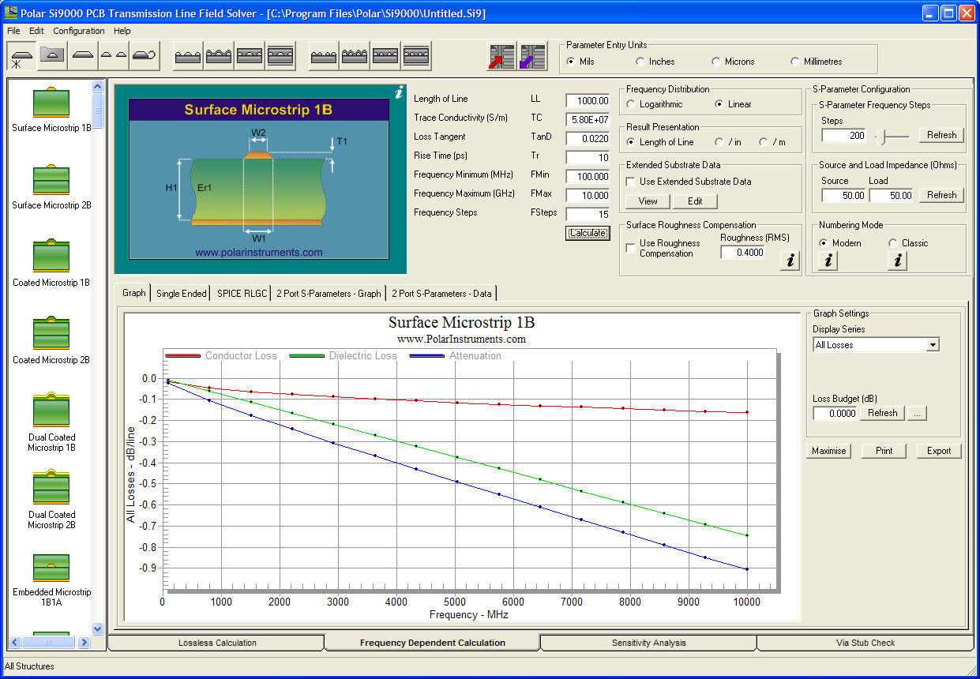Select the Coated Microstrip 2B structure icon
Screen dimensions: 980x679
click(x=51, y=334)
